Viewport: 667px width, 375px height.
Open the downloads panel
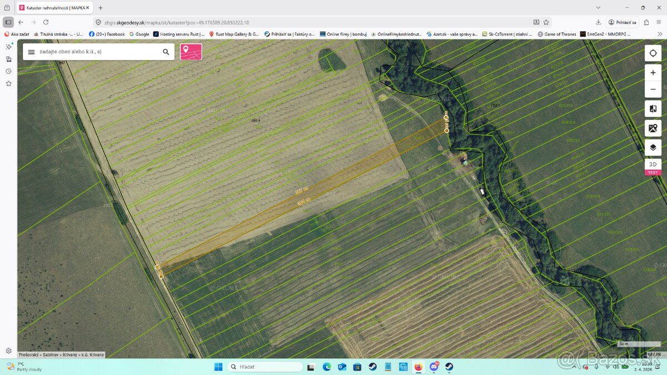coord(598,22)
